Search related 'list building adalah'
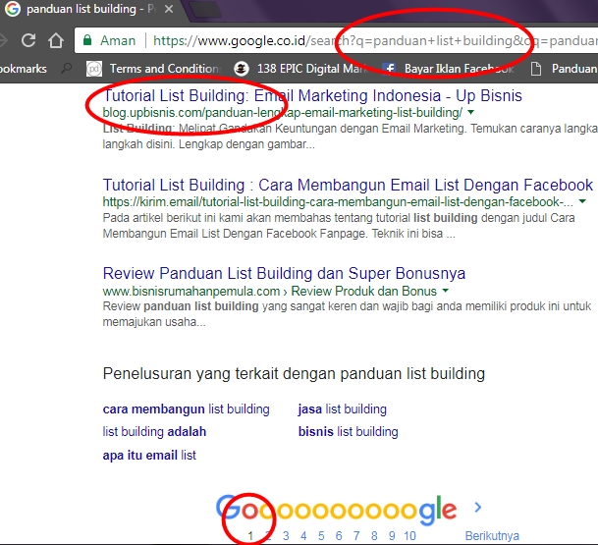This screenshot has height=545, width=598. (x=154, y=432)
